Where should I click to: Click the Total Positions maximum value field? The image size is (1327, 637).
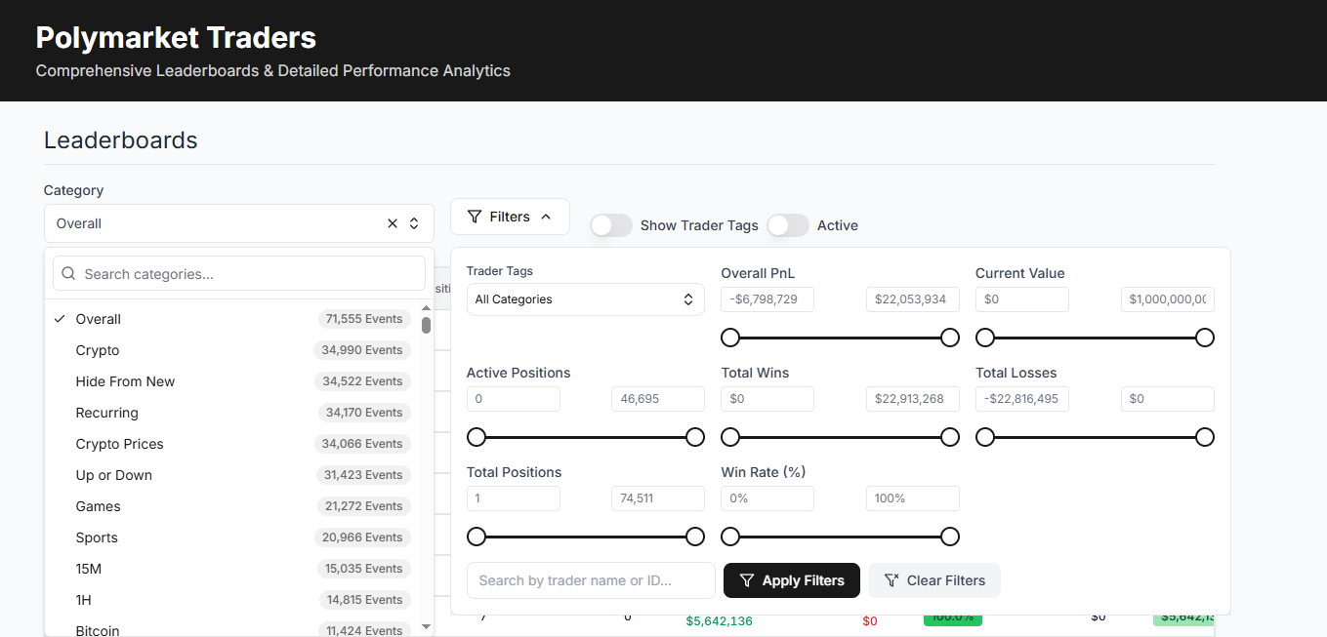point(657,498)
